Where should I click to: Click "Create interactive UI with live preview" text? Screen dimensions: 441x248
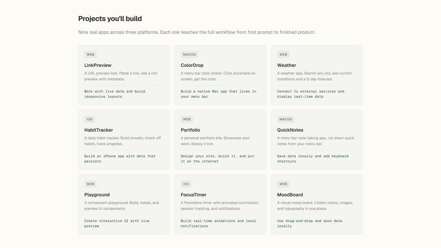coord(117,223)
